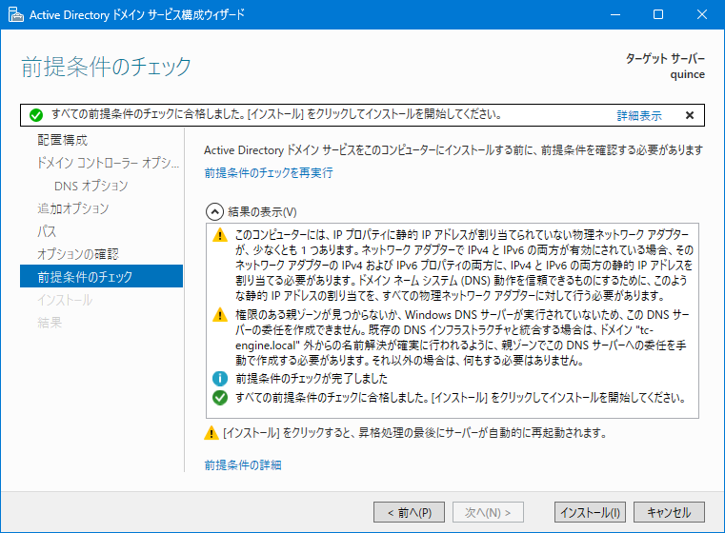Click 前提条件のチェックを再実行 link
The height and width of the screenshot is (533, 725).
point(269,172)
